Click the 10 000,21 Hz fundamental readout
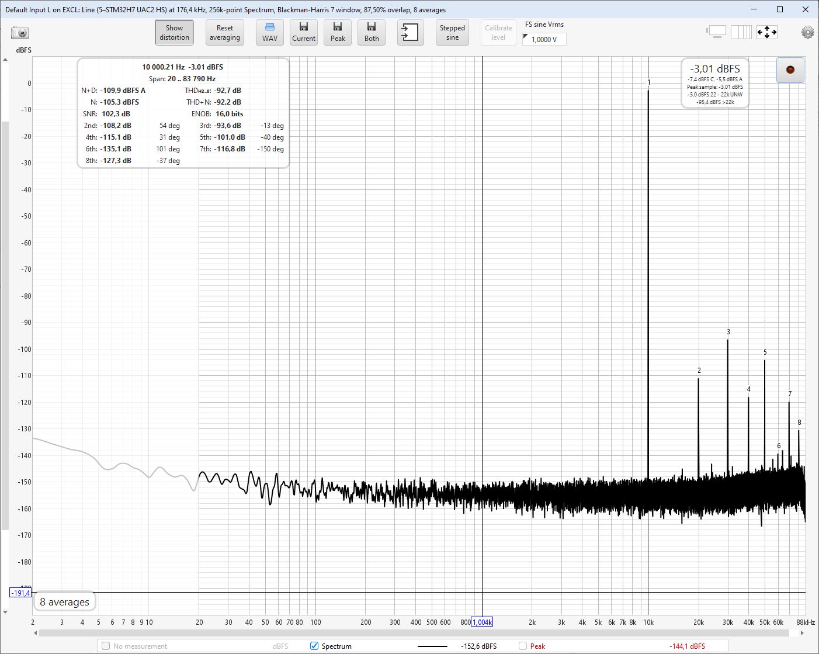 coord(182,67)
